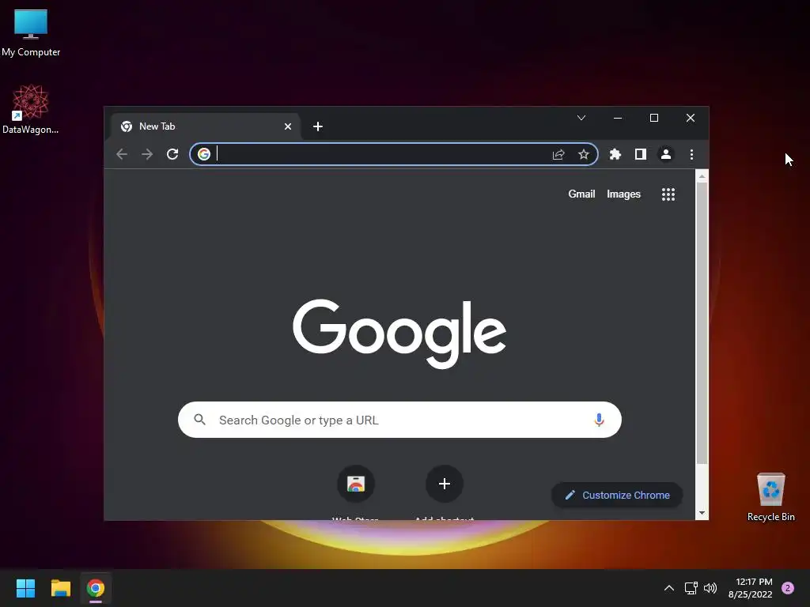Open the clock showing 12:17 PM
Screen dimensions: 810x607
(751, 588)
